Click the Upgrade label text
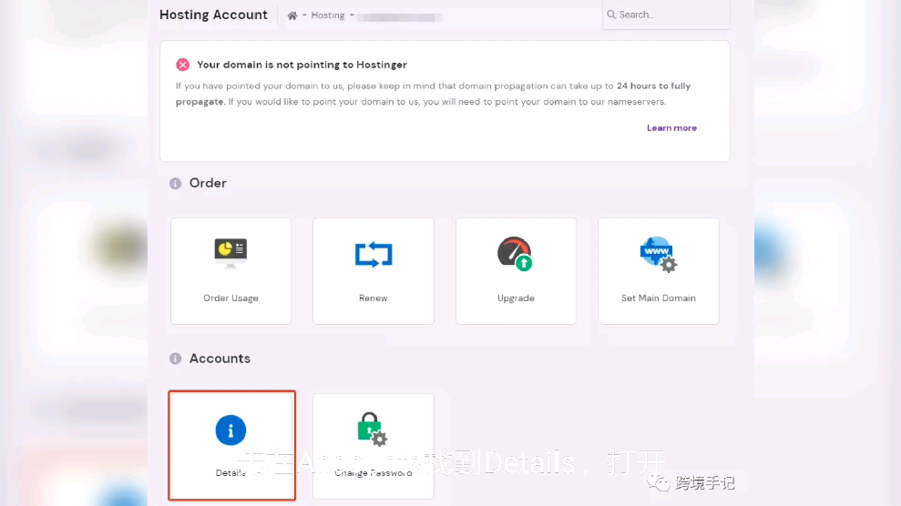This screenshot has height=506, width=901. [x=516, y=299]
